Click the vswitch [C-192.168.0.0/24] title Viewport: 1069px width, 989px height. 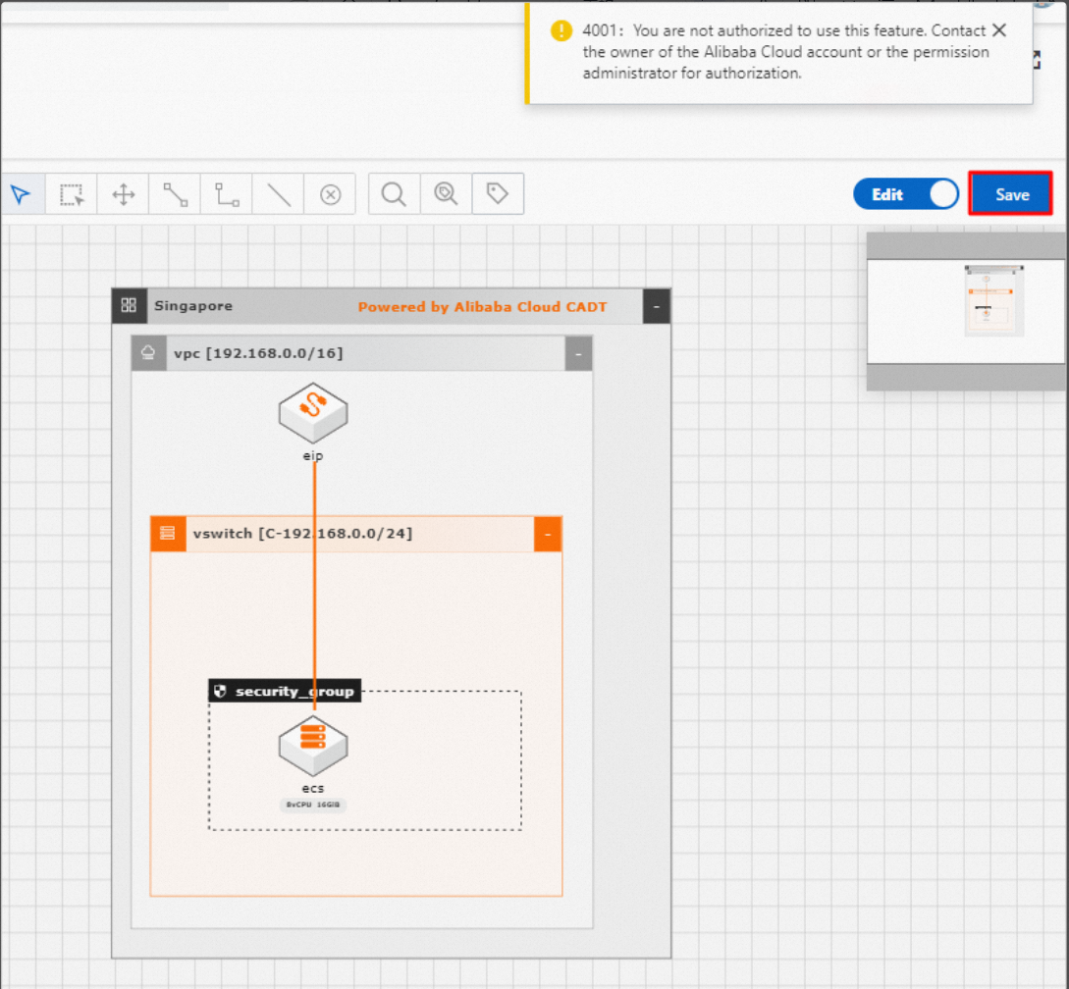[302, 534]
